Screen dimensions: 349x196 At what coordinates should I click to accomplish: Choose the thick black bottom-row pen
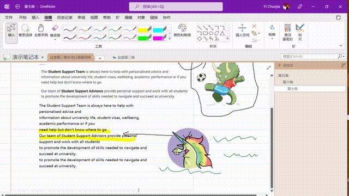70,38
